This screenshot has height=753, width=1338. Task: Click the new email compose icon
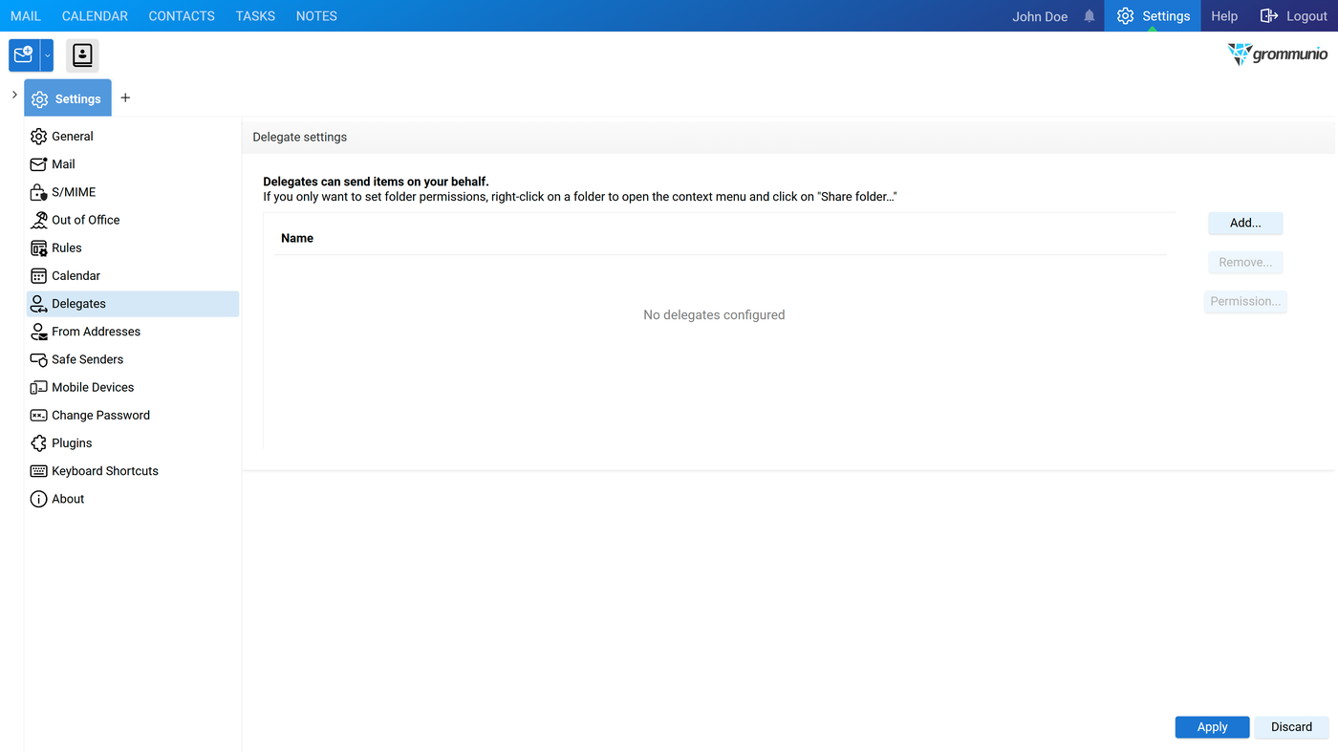pos(24,55)
